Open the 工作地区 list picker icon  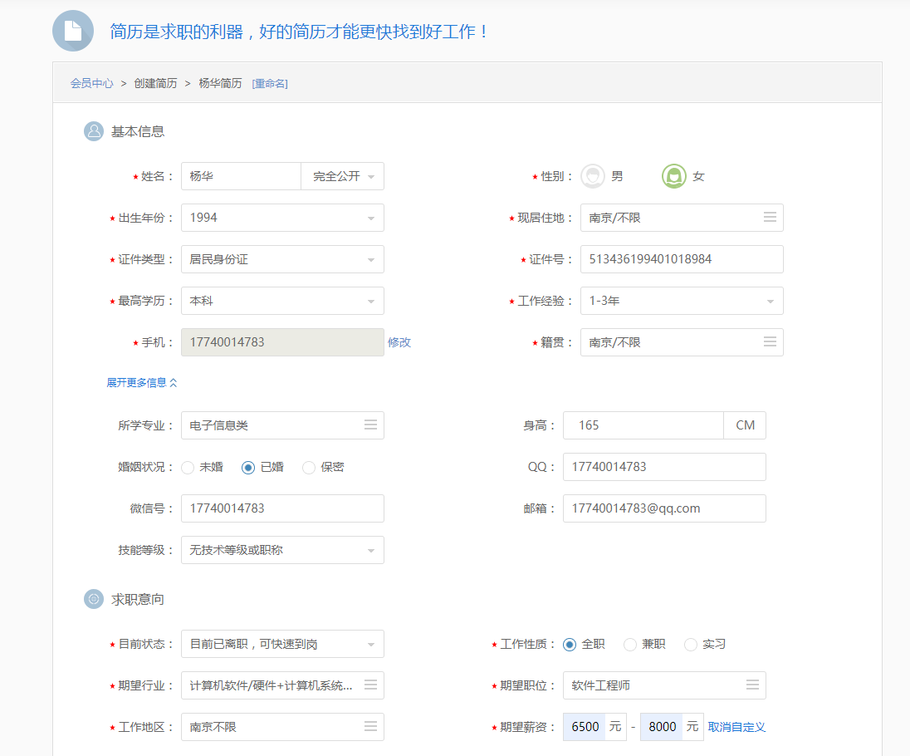click(370, 727)
